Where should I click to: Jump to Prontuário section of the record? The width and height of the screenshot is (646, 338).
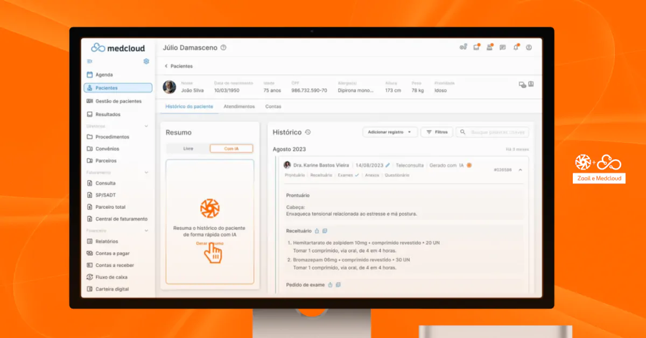[296, 175]
